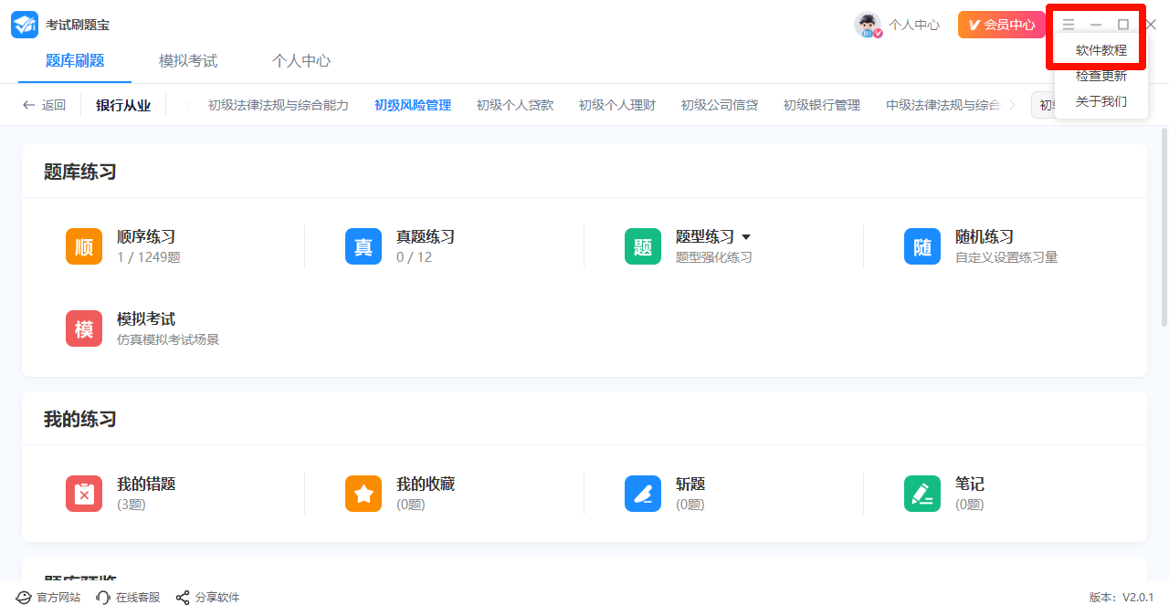Open the orange 顺序练习 icon
The width and height of the screenshot is (1169, 615).
(84, 246)
